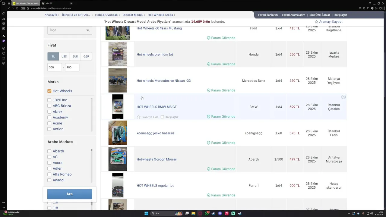Check the Abarth car brand checkbox
Viewport: 386px width, 217px height.
coord(49,151)
